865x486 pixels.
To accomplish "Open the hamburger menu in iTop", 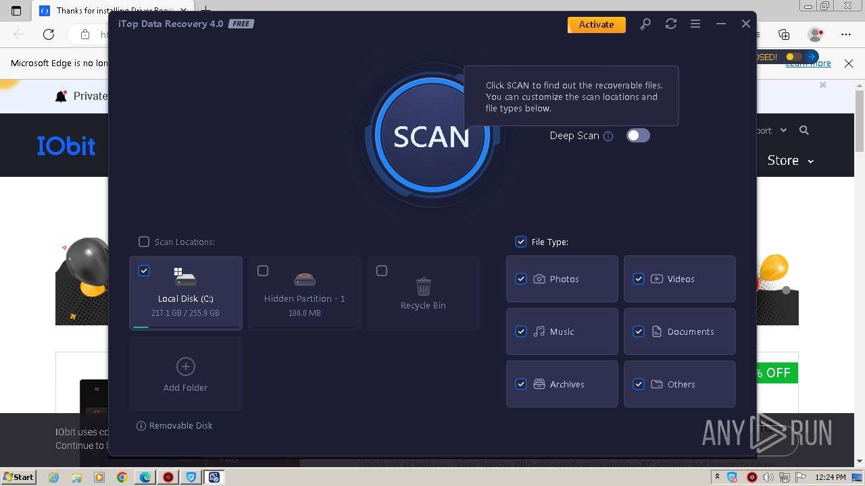I will (695, 24).
